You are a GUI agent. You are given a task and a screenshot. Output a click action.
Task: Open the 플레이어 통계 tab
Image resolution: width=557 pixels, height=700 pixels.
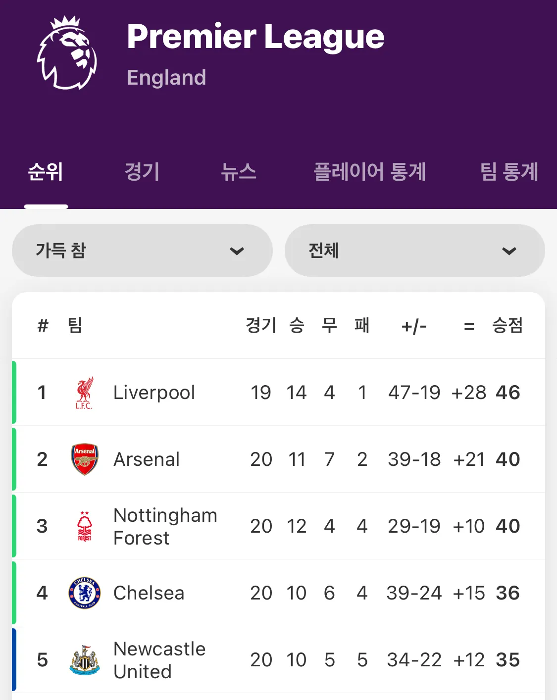(x=370, y=172)
